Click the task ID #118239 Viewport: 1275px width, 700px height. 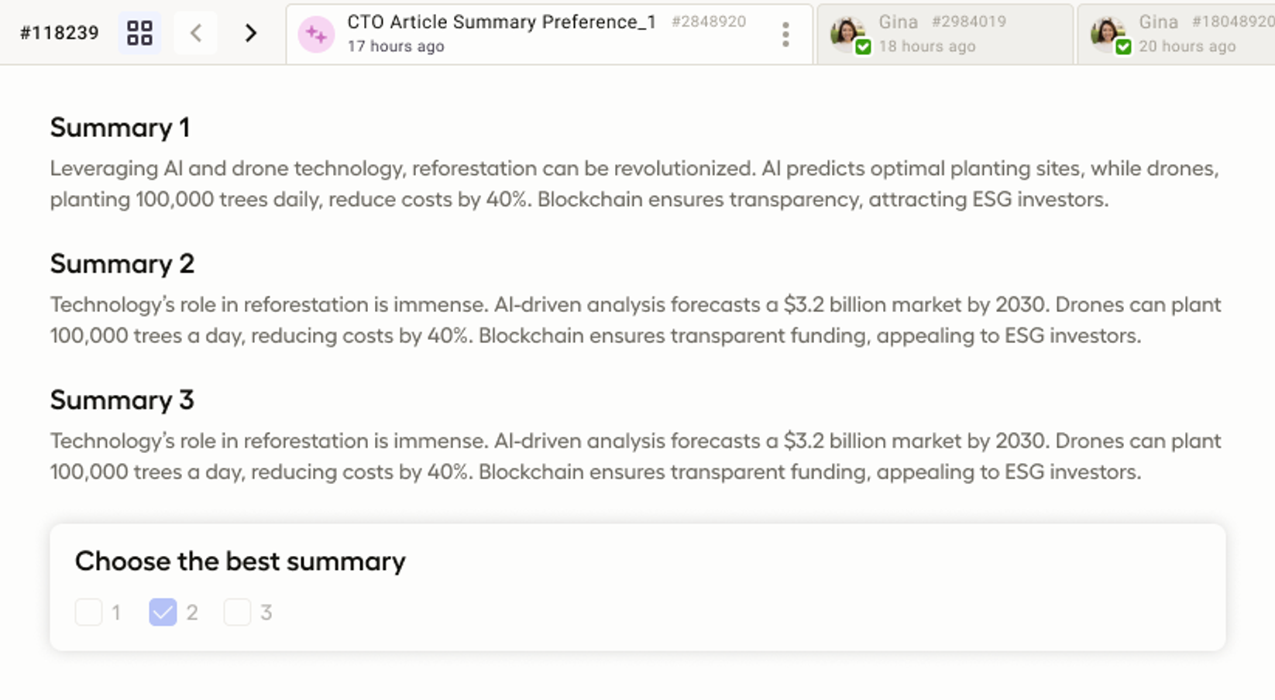tap(60, 33)
